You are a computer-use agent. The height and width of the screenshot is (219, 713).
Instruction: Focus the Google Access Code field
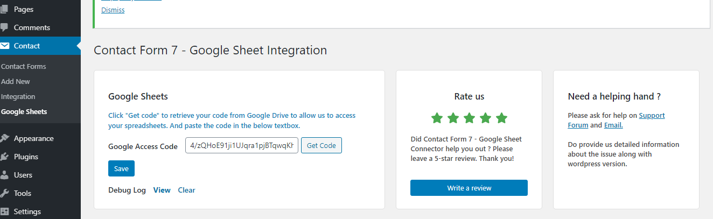coord(242,146)
